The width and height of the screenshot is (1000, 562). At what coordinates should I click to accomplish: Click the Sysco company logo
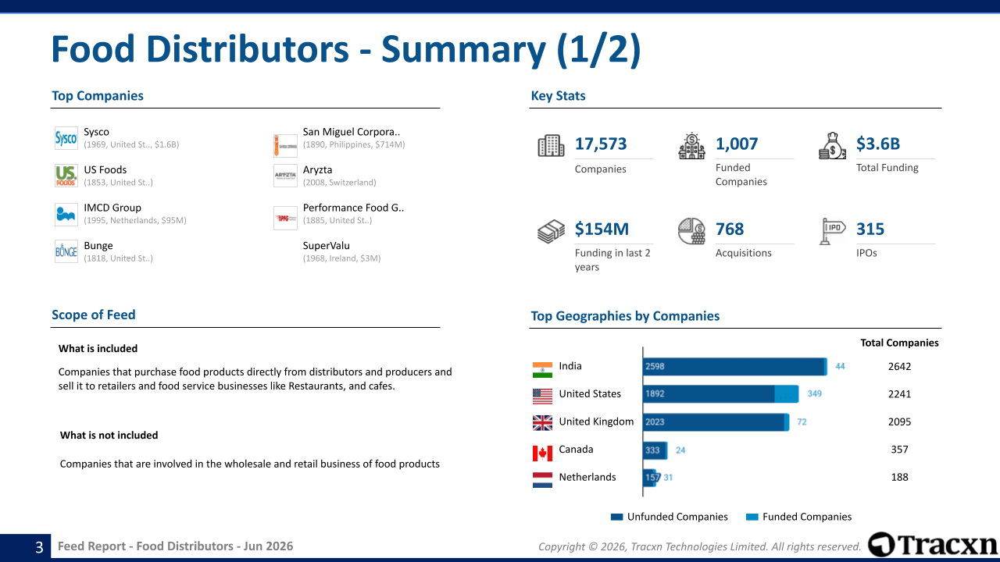pyautogui.click(x=66, y=138)
